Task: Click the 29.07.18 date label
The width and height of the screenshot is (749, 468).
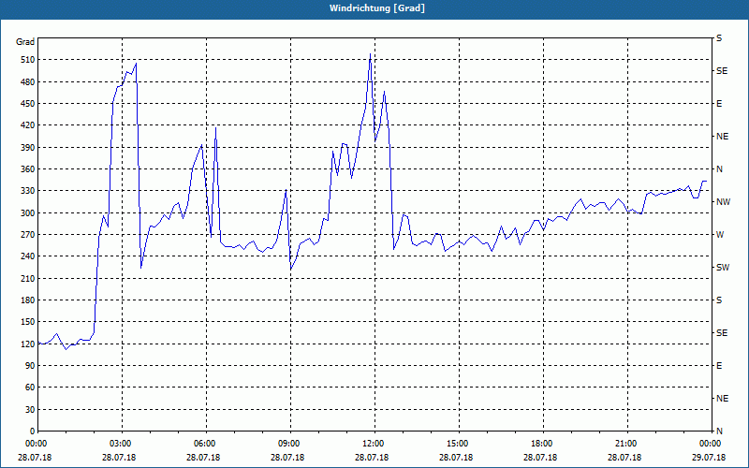Action: pyautogui.click(x=709, y=458)
